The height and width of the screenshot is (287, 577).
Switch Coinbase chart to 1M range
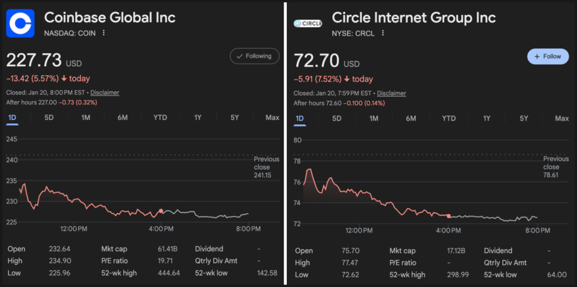click(x=86, y=118)
